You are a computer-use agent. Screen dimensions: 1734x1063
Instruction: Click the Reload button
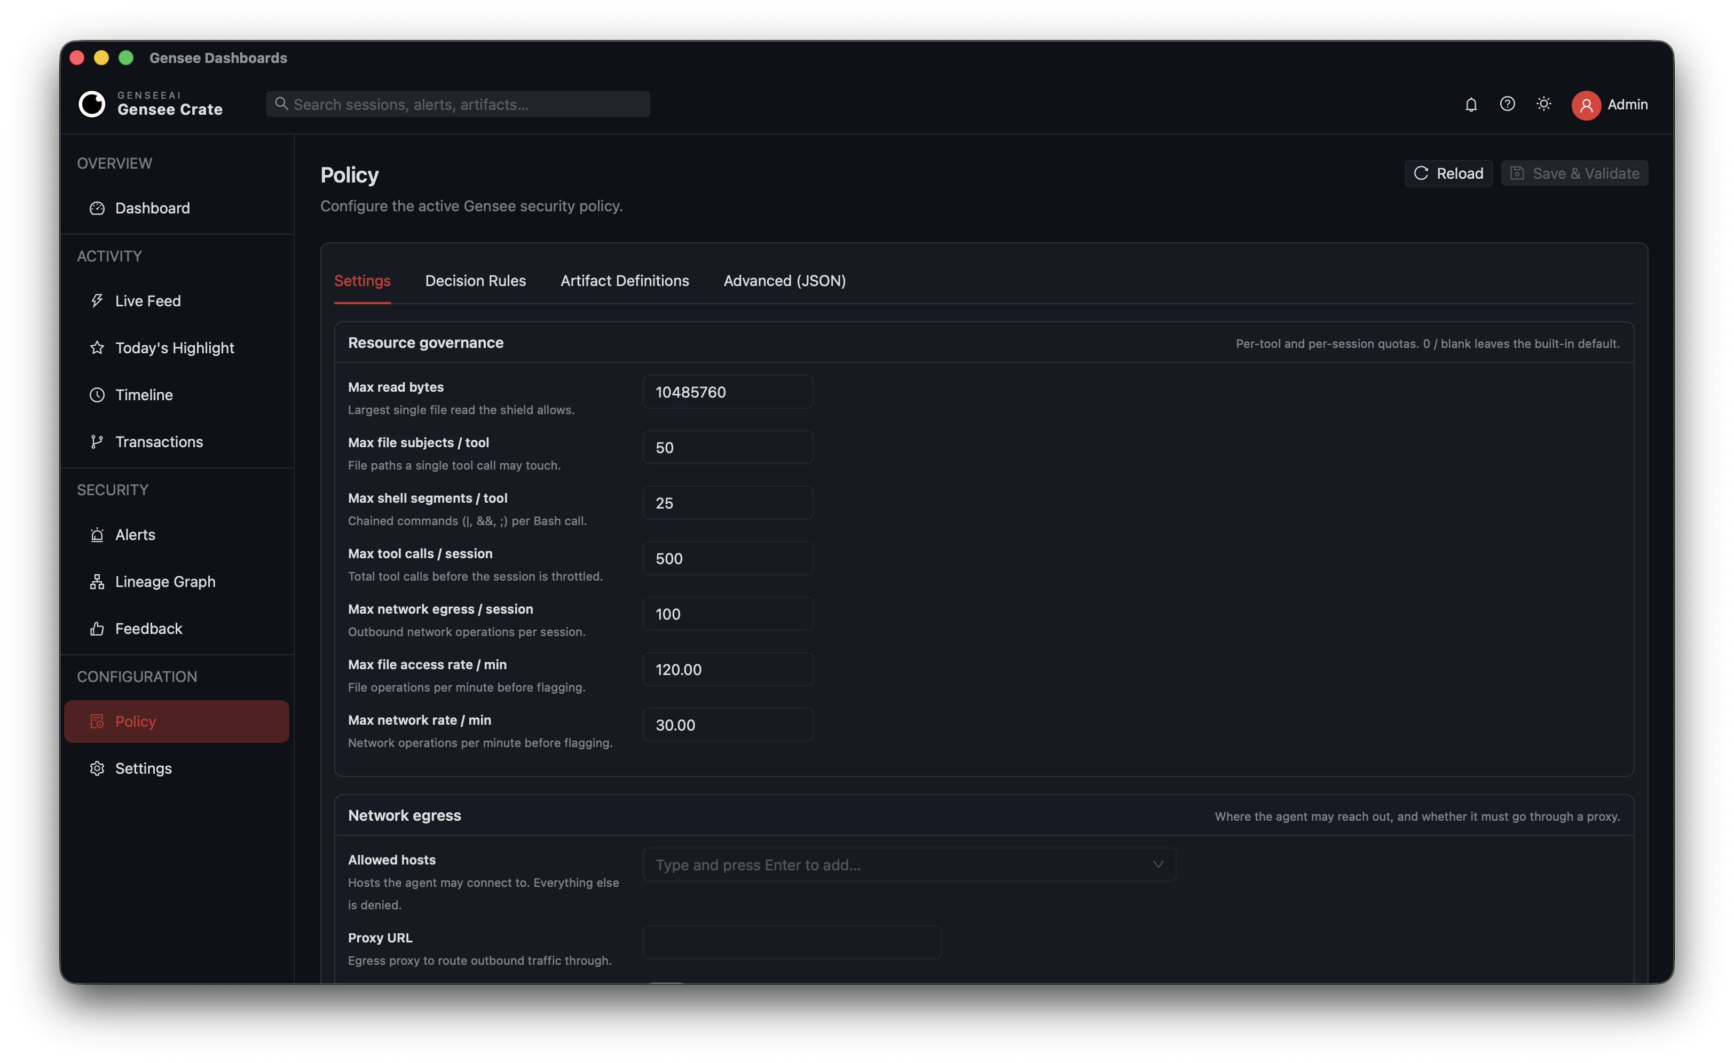point(1448,173)
